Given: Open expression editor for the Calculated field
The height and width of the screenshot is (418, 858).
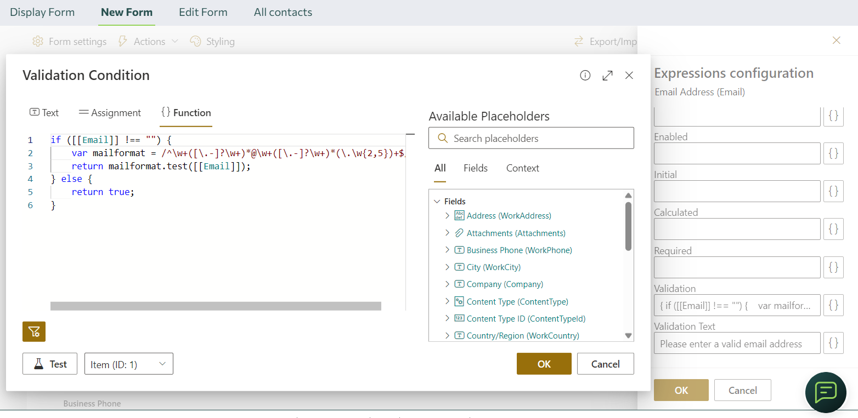Looking at the screenshot, I should [x=833, y=229].
